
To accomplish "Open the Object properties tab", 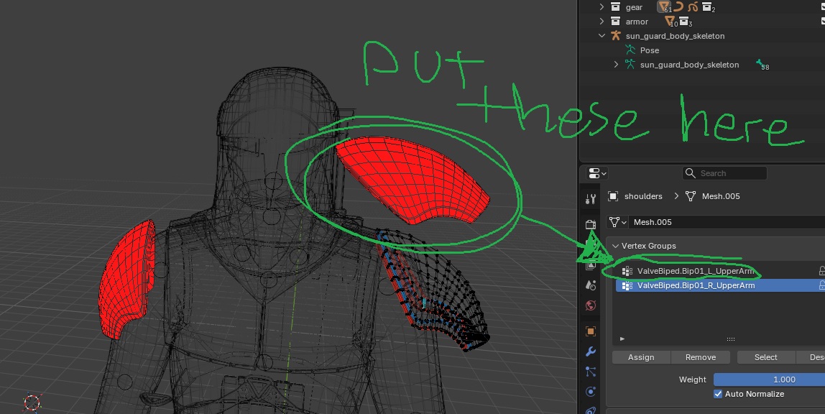I will coord(590,331).
